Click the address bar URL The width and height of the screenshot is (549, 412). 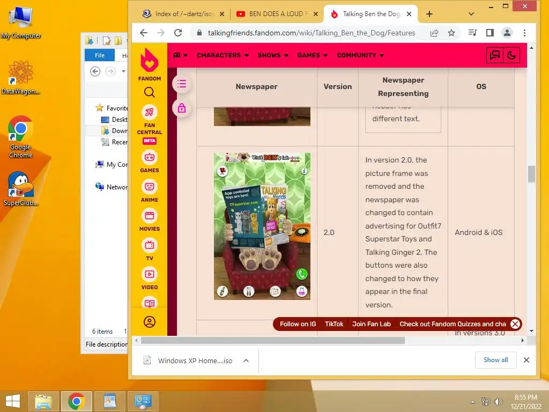[311, 33]
